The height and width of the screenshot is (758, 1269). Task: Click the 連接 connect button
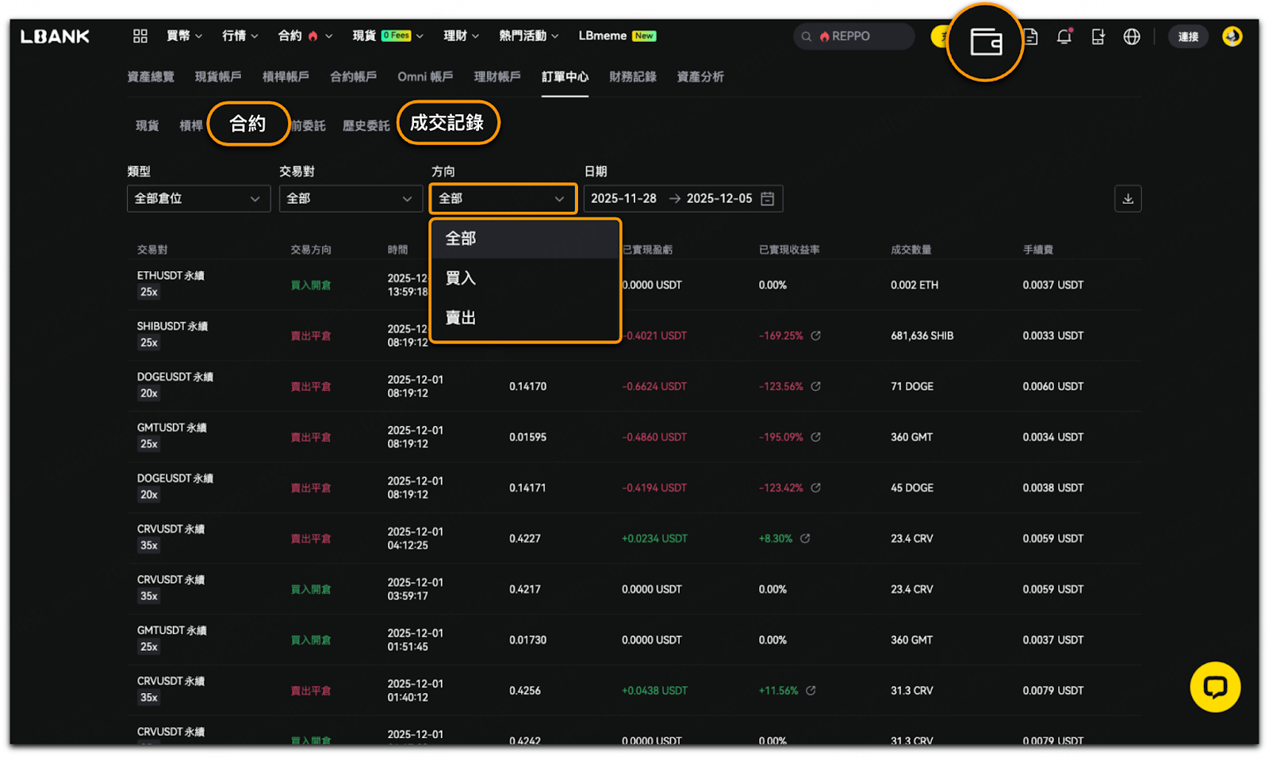[1187, 36]
